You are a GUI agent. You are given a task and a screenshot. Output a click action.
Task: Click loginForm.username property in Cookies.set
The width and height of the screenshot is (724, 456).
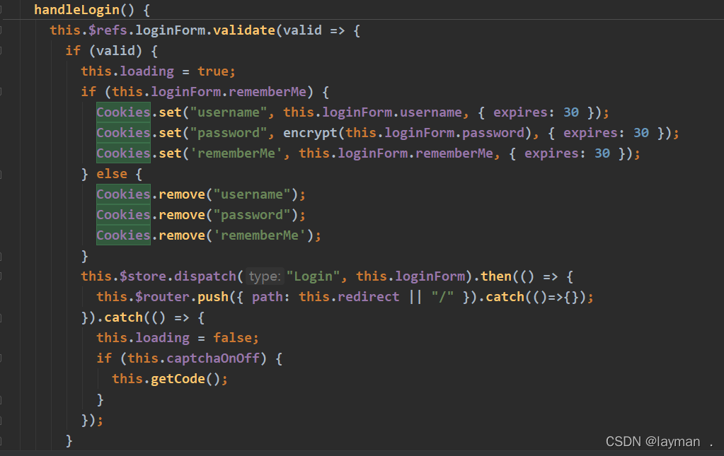431,112
